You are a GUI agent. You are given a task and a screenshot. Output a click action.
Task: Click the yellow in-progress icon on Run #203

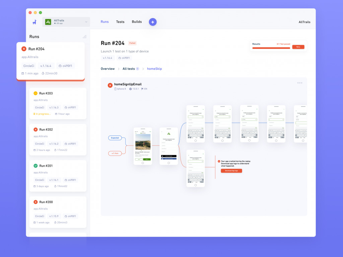click(36, 93)
